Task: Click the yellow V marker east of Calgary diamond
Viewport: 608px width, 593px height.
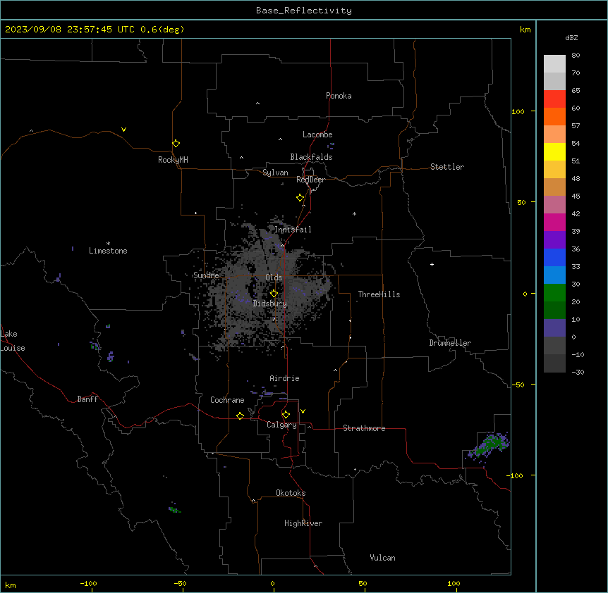Action: [x=303, y=411]
